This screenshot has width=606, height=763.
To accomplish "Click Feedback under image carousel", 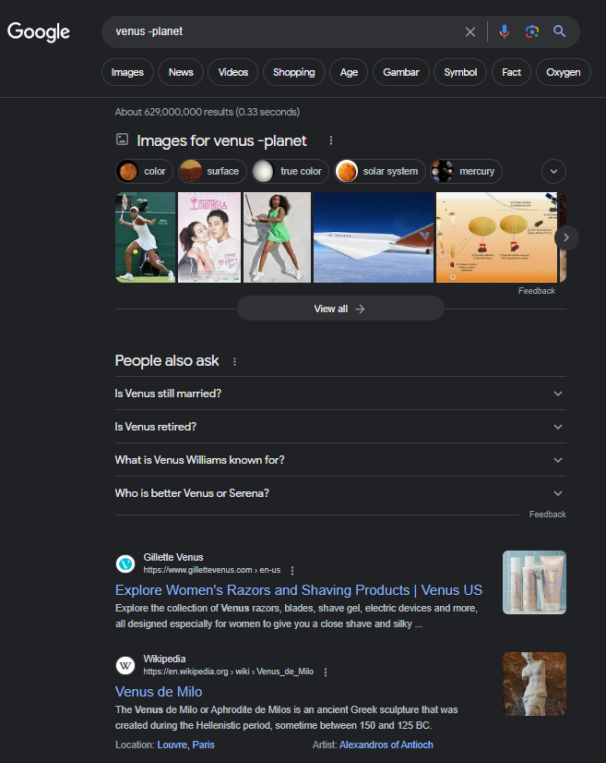I will [x=537, y=290].
